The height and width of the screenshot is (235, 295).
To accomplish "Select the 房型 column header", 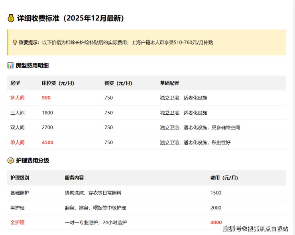I will tap(15, 83).
